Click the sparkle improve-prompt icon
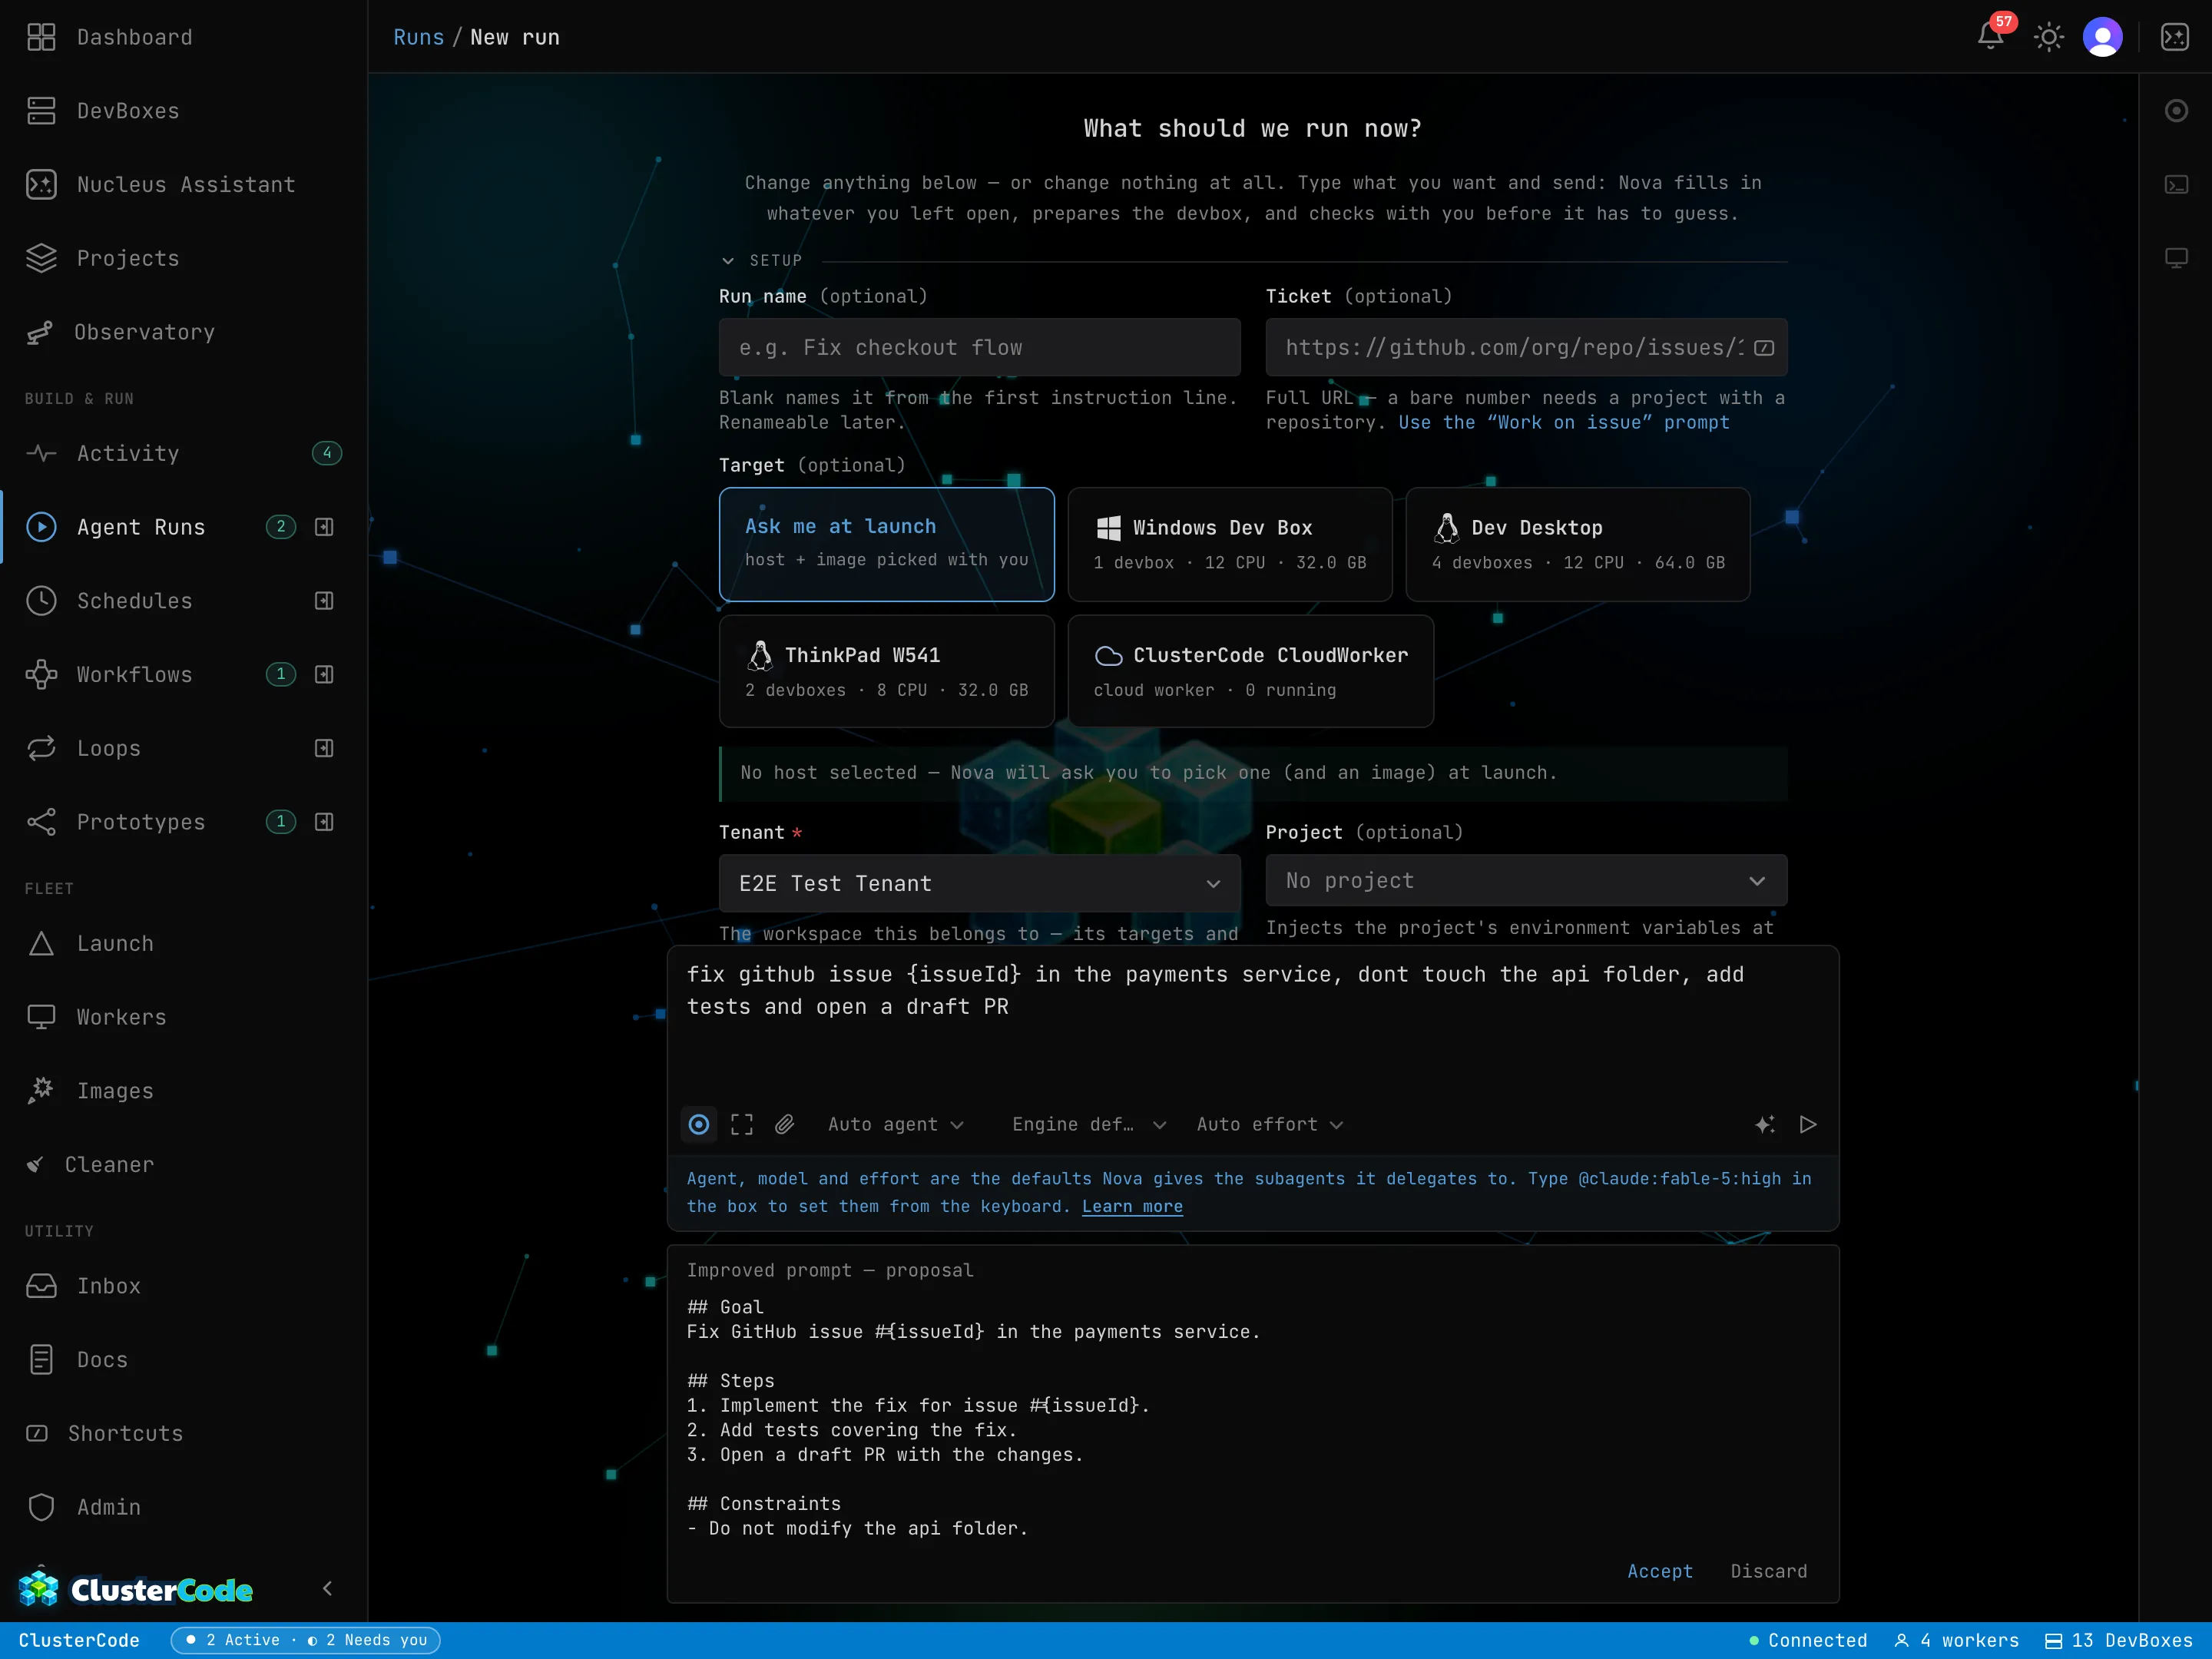2212x1659 pixels. 1765,1124
